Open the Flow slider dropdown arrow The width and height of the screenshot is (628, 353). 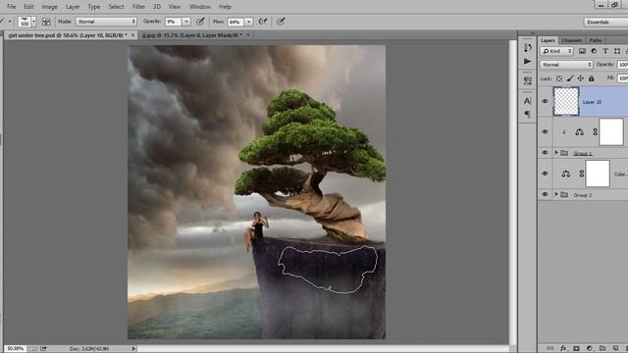pos(248,22)
